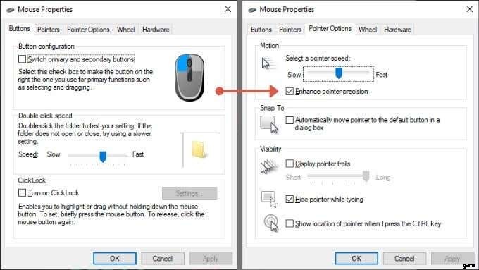This screenshot has width=479, height=270.
Task: Enable Switch primary and secondary buttons
Action: pyautogui.click(x=22, y=59)
